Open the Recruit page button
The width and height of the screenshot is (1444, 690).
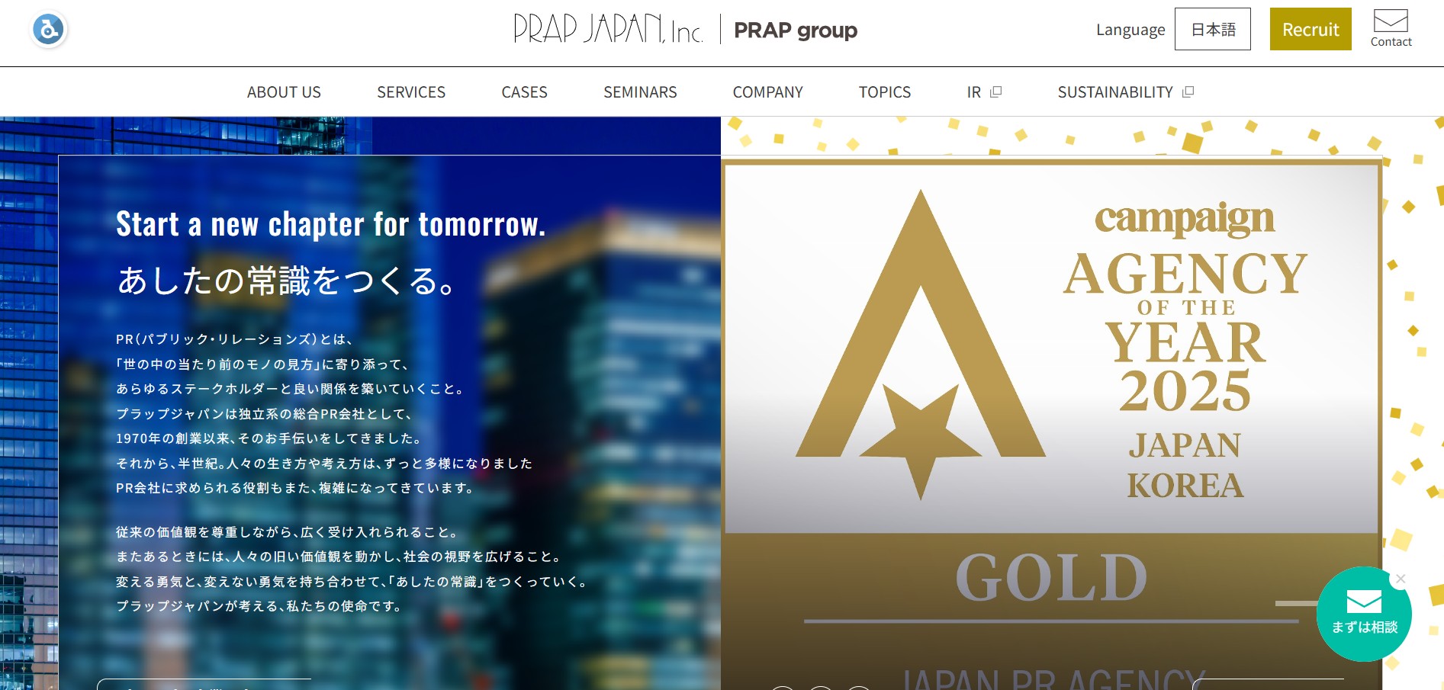point(1311,29)
